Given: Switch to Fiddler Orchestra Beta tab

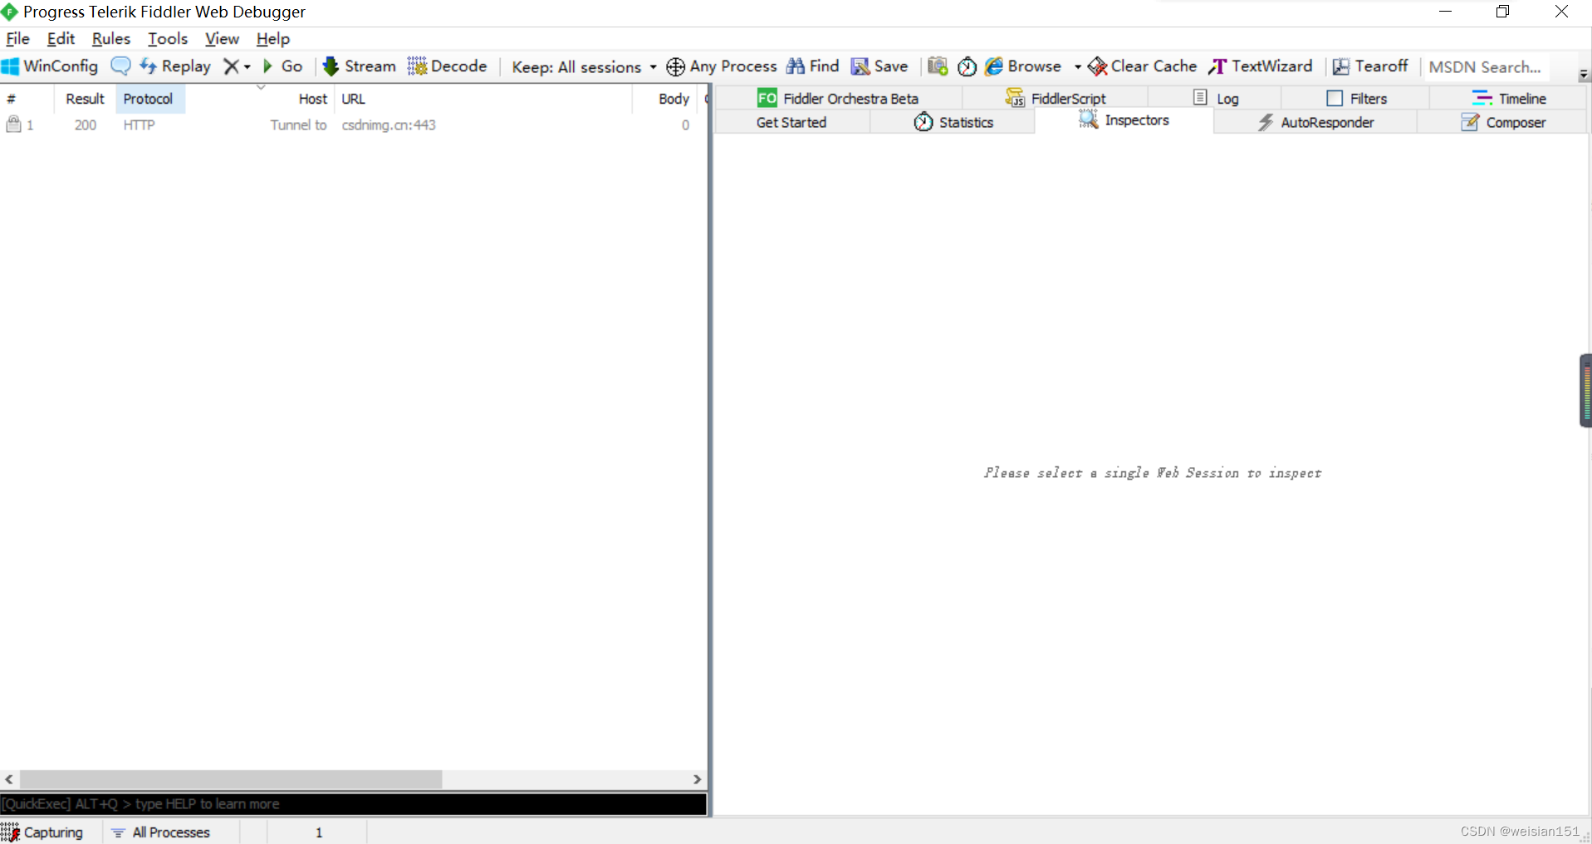Looking at the screenshot, I should tap(838, 99).
